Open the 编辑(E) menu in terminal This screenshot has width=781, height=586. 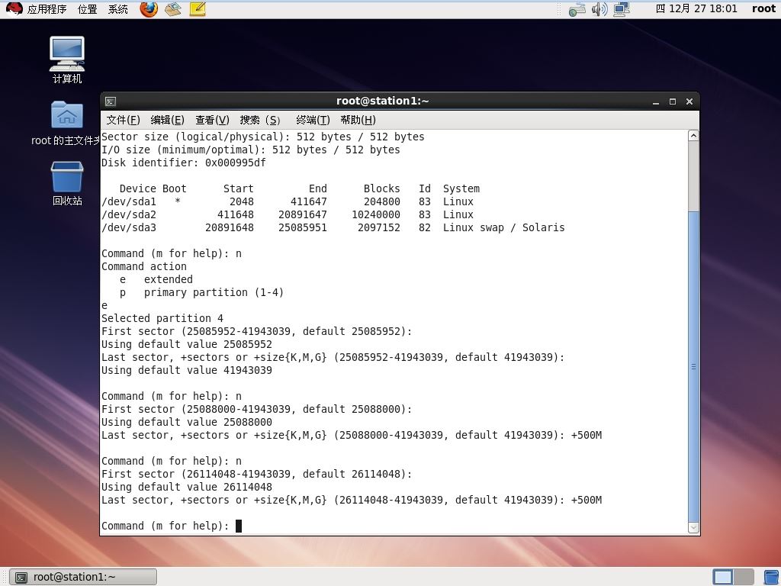click(x=167, y=120)
